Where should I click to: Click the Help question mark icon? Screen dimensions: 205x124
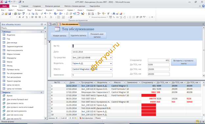click(x=203, y=6)
